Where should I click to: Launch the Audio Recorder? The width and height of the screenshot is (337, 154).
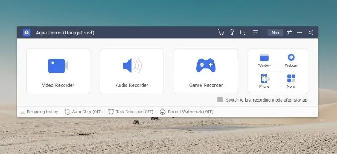[x=132, y=71]
